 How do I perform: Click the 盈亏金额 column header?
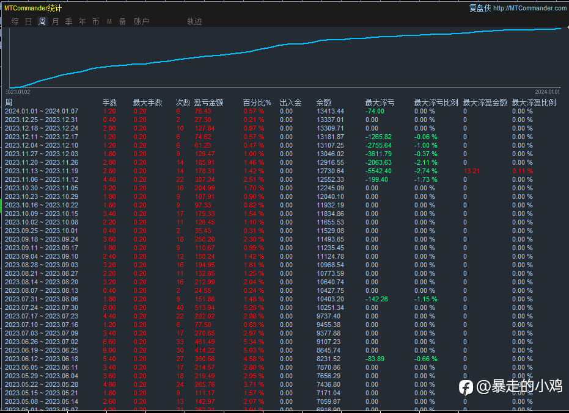click(208, 102)
